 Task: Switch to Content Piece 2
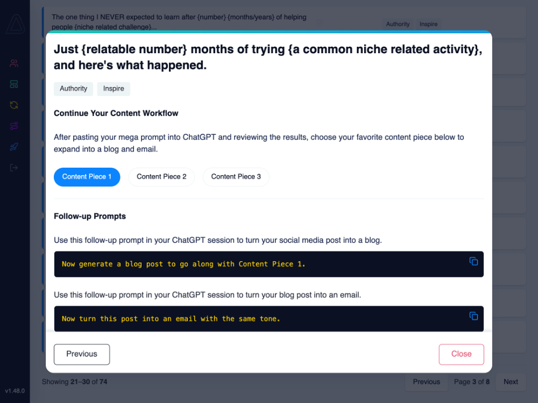(x=161, y=177)
